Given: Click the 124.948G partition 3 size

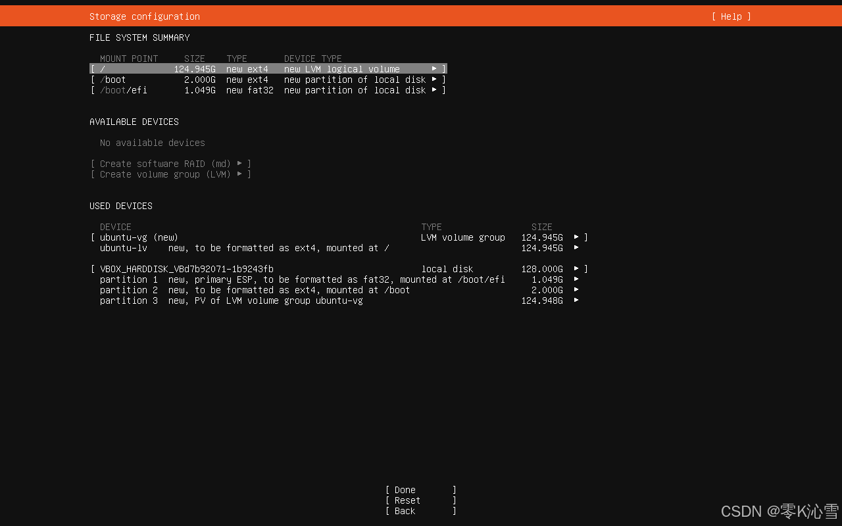Looking at the screenshot, I should [x=542, y=300].
